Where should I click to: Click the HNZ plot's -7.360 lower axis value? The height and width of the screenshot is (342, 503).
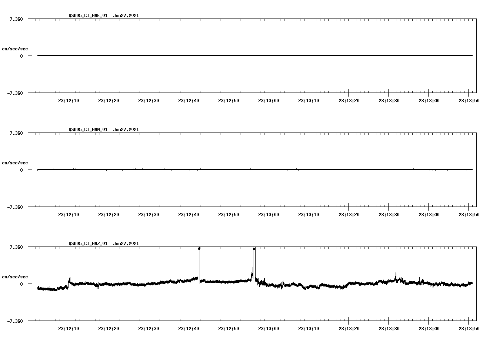[15, 321]
